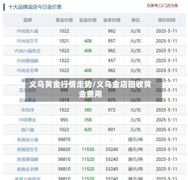
Task: Click the 报价时间 column header
Action: [167, 20]
